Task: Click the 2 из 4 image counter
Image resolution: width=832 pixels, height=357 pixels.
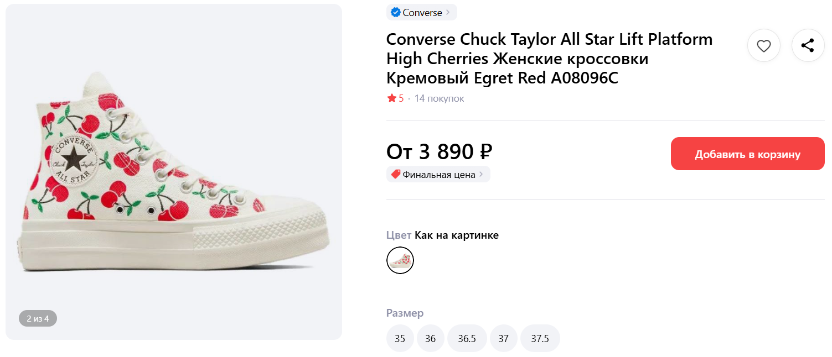Action: (38, 318)
